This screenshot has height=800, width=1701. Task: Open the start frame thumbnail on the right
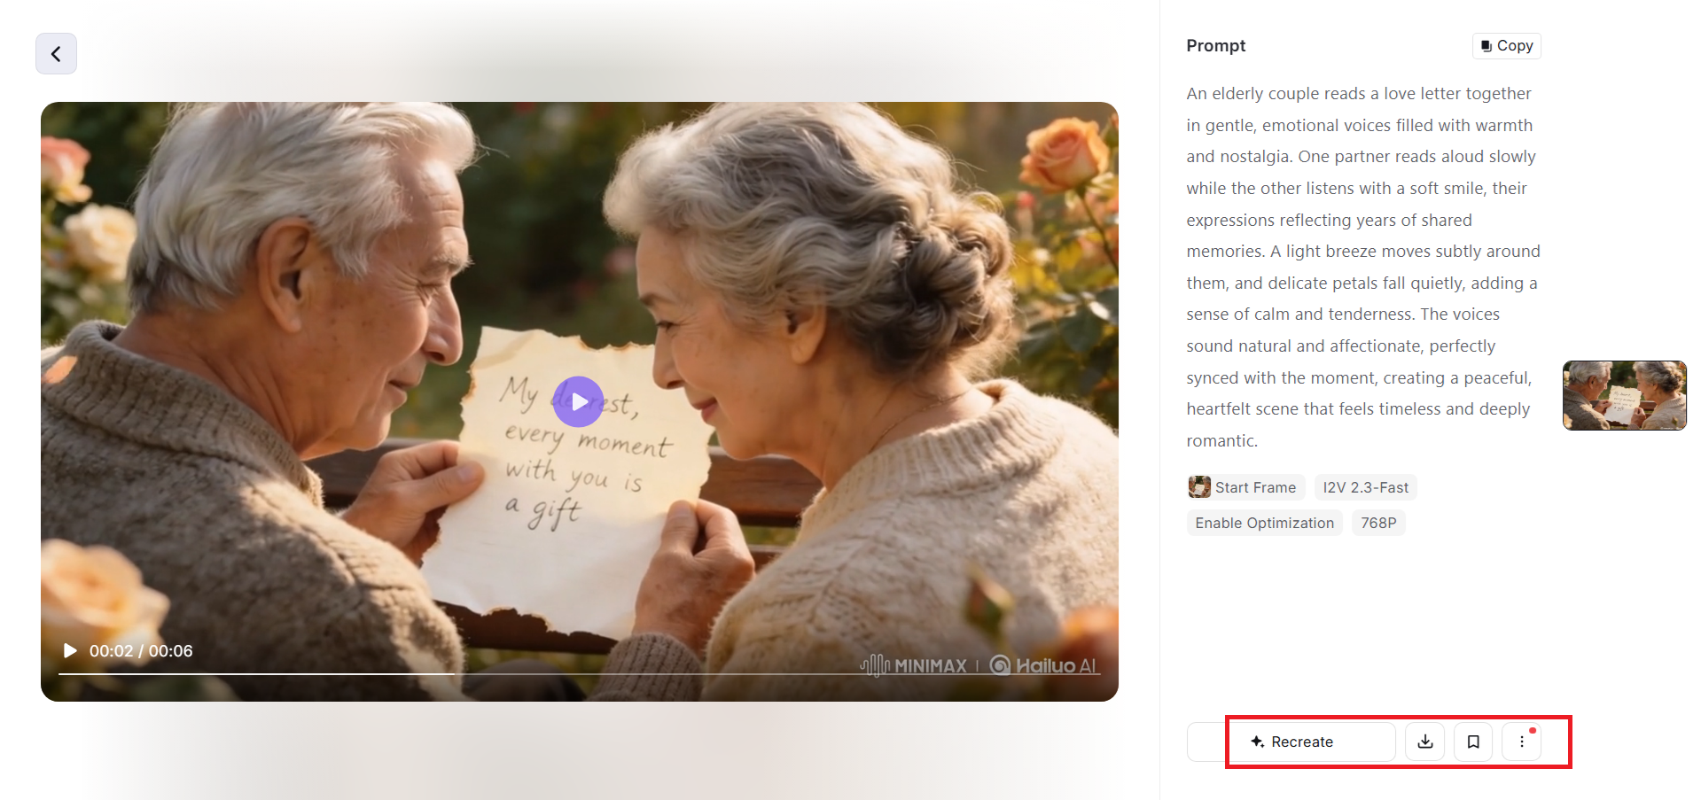pyautogui.click(x=1624, y=395)
